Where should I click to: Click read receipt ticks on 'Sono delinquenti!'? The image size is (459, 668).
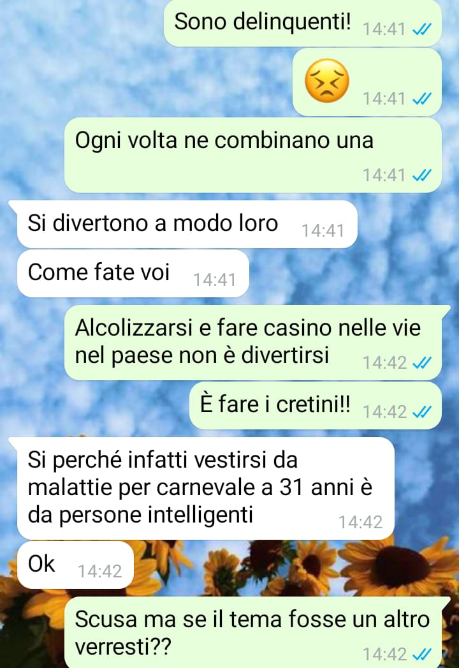(422, 29)
